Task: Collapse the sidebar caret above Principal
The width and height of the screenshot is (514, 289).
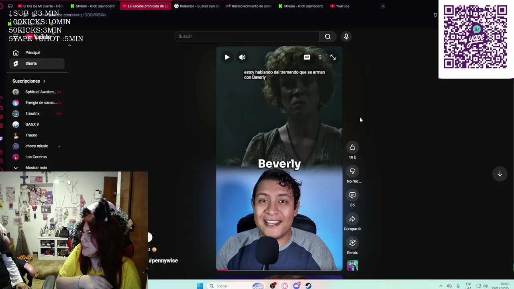Action: [x=69, y=45]
